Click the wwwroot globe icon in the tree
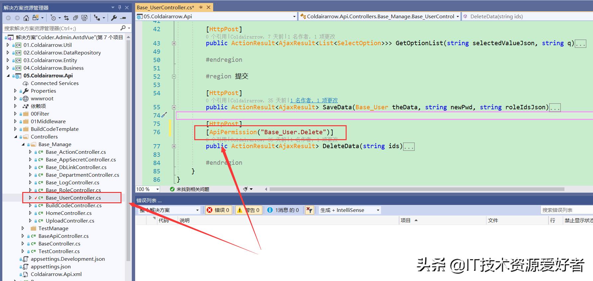 [26, 99]
